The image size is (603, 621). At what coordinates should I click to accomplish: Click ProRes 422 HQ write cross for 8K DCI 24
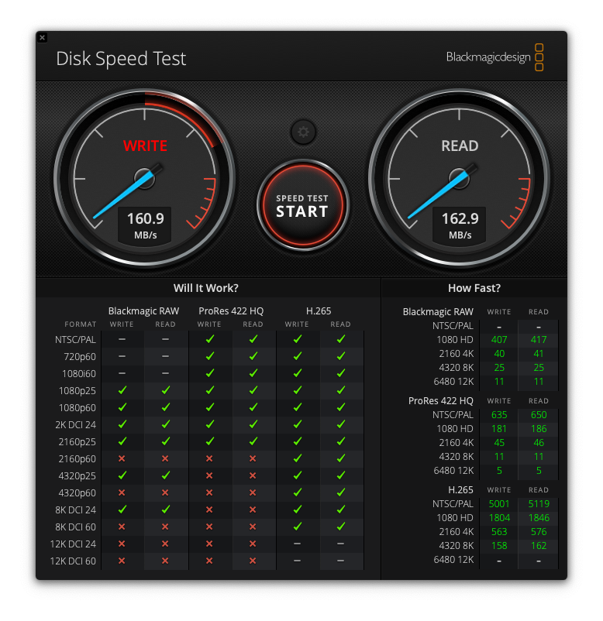[209, 509]
